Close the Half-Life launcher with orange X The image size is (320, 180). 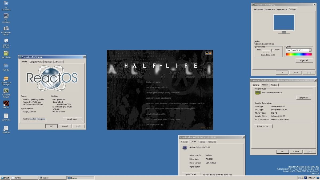210,53
